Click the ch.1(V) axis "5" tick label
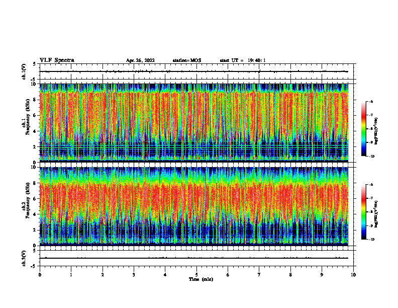This screenshot has height=308, width=398. [35, 64]
